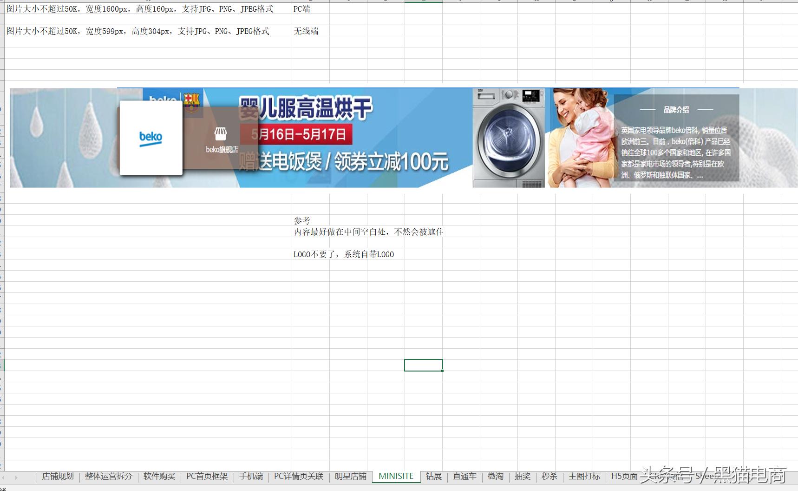Open the 抽奖 sheet
This screenshot has height=491, width=798.
pyautogui.click(x=523, y=477)
